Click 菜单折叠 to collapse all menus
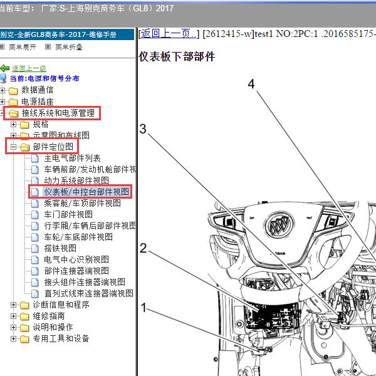This screenshot has height=376, width=376. pyautogui.click(x=68, y=47)
